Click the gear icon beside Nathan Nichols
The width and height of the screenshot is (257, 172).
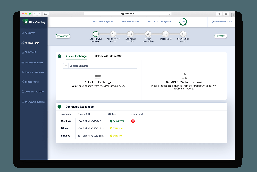(x=213, y=22)
